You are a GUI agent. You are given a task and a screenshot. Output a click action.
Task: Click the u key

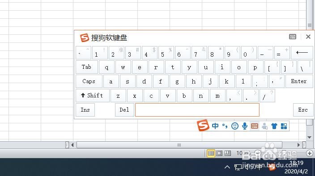coord(206,67)
